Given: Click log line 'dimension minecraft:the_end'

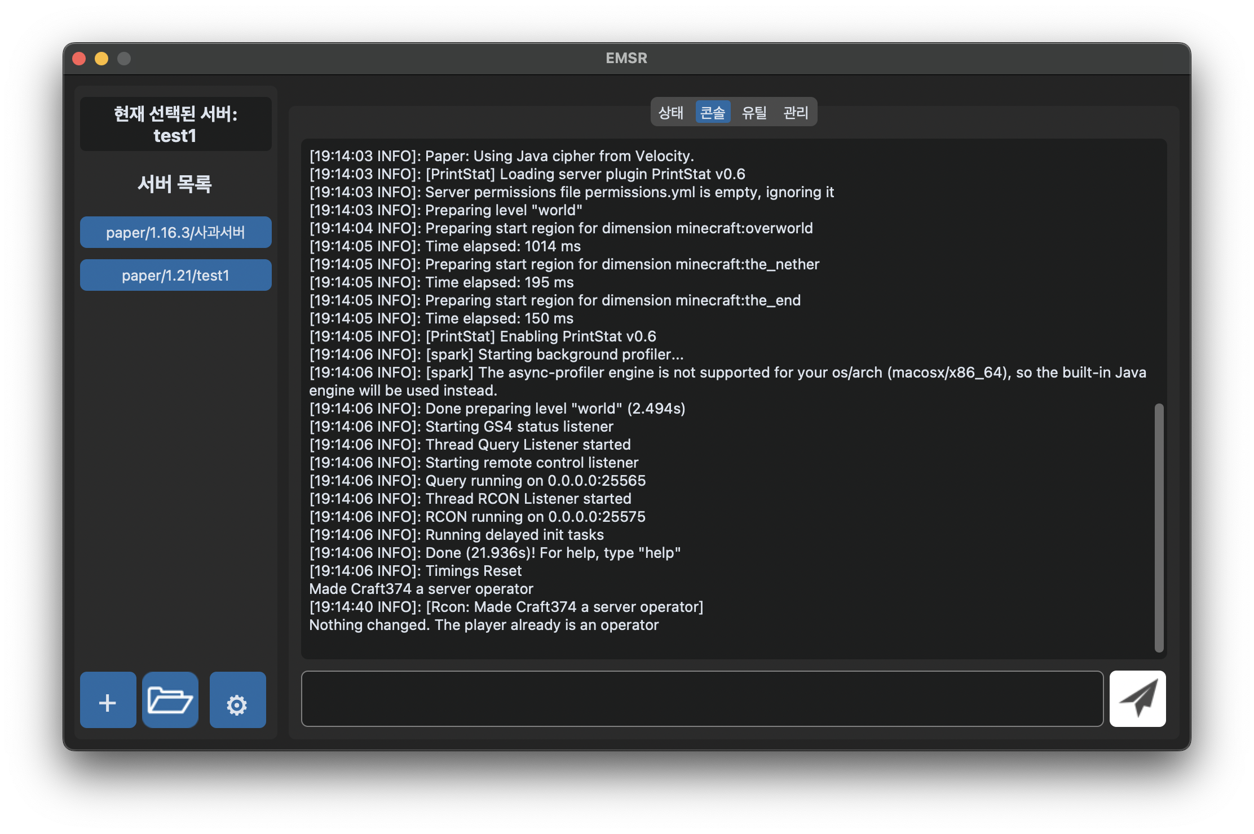Looking at the screenshot, I should pyautogui.click(x=555, y=300).
